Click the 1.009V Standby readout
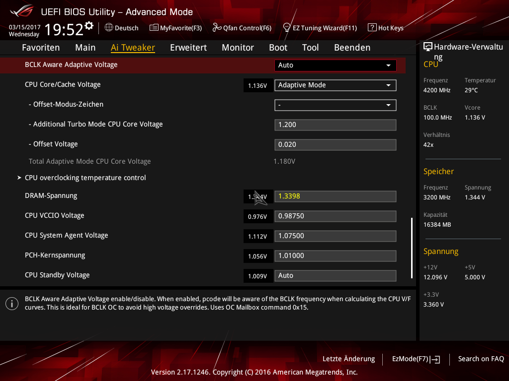The width and height of the screenshot is (509, 381). tap(258, 276)
